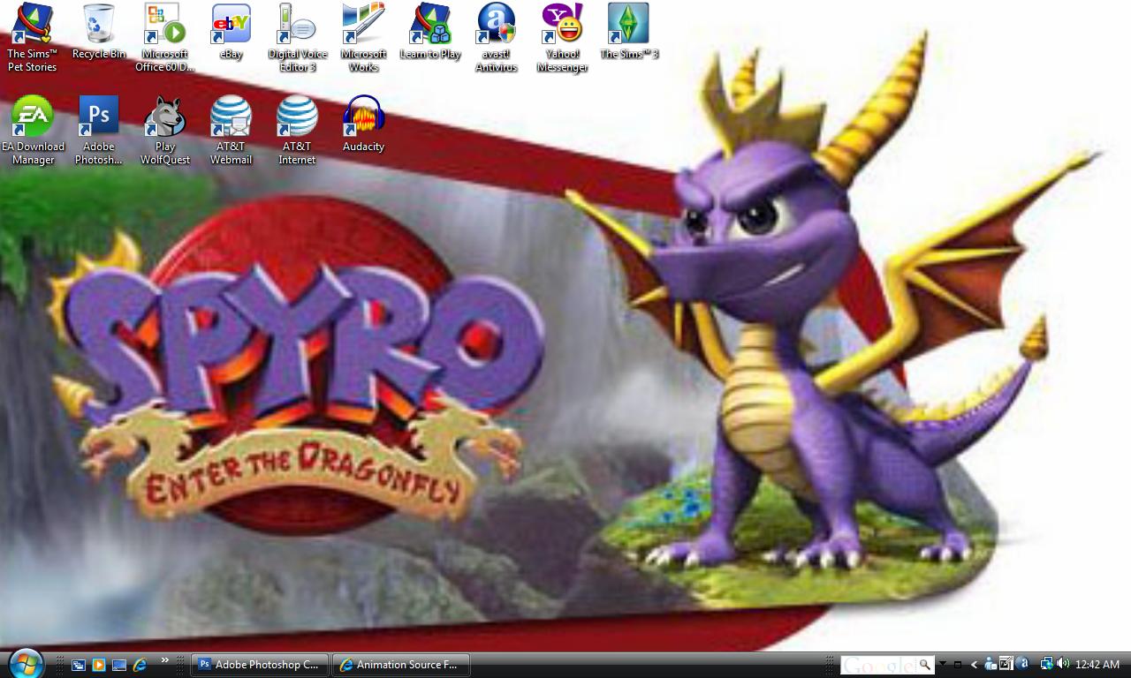Click the 12:42 AM system clock
Viewport: 1131px width, 678px height.
pyautogui.click(x=1097, y=665)
